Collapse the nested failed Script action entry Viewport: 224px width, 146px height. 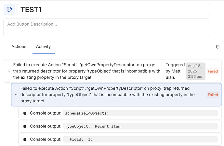tap(16, 95)
